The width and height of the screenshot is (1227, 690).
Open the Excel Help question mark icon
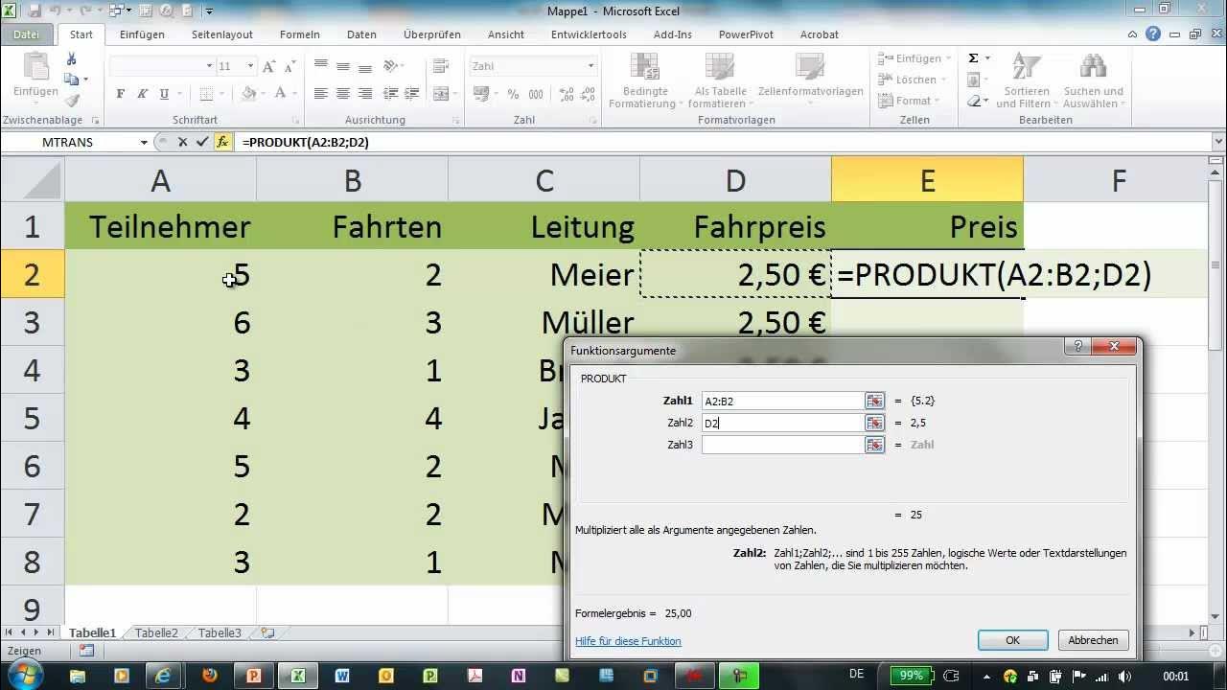point(1153,34)
